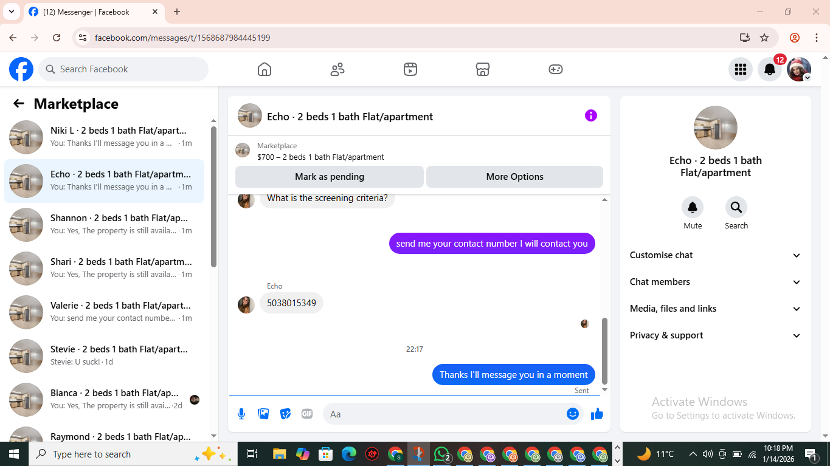Viewport: 830px width, 466px height.
Task: Open the account profile picture menu
Action: [799, 69]
